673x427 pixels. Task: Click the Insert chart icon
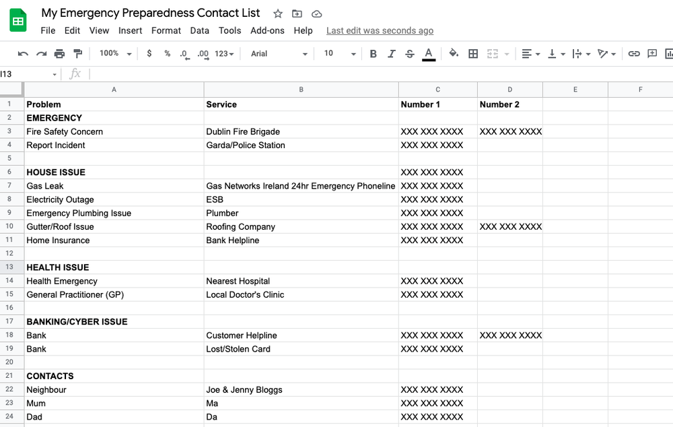coord(669,54)
